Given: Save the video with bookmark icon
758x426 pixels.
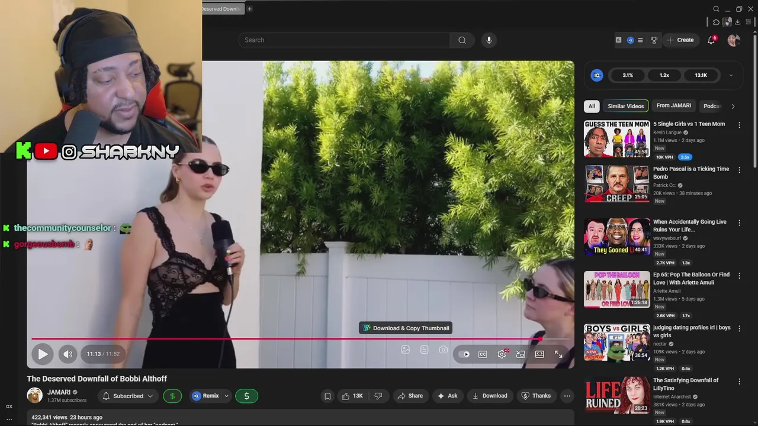Looking at the screenshot, I should click(x=327, y=396).
